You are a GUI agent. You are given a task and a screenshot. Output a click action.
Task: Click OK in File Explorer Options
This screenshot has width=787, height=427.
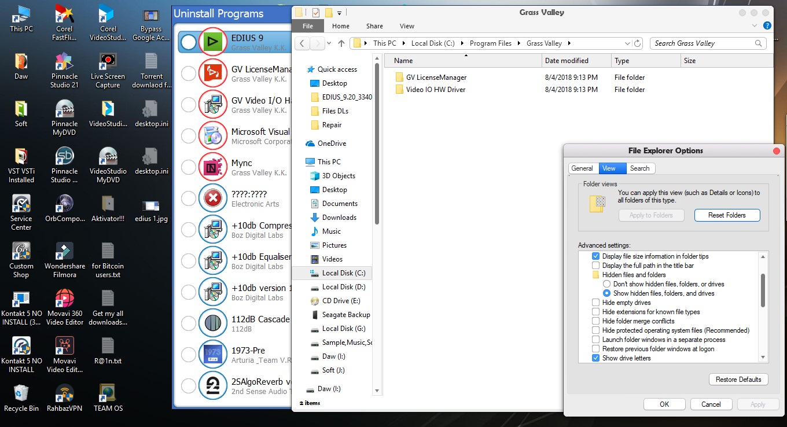pos(664,404)
